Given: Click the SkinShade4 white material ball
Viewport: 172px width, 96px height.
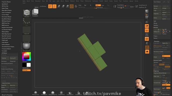Looking at the screenshot, I should pos(44,93).
